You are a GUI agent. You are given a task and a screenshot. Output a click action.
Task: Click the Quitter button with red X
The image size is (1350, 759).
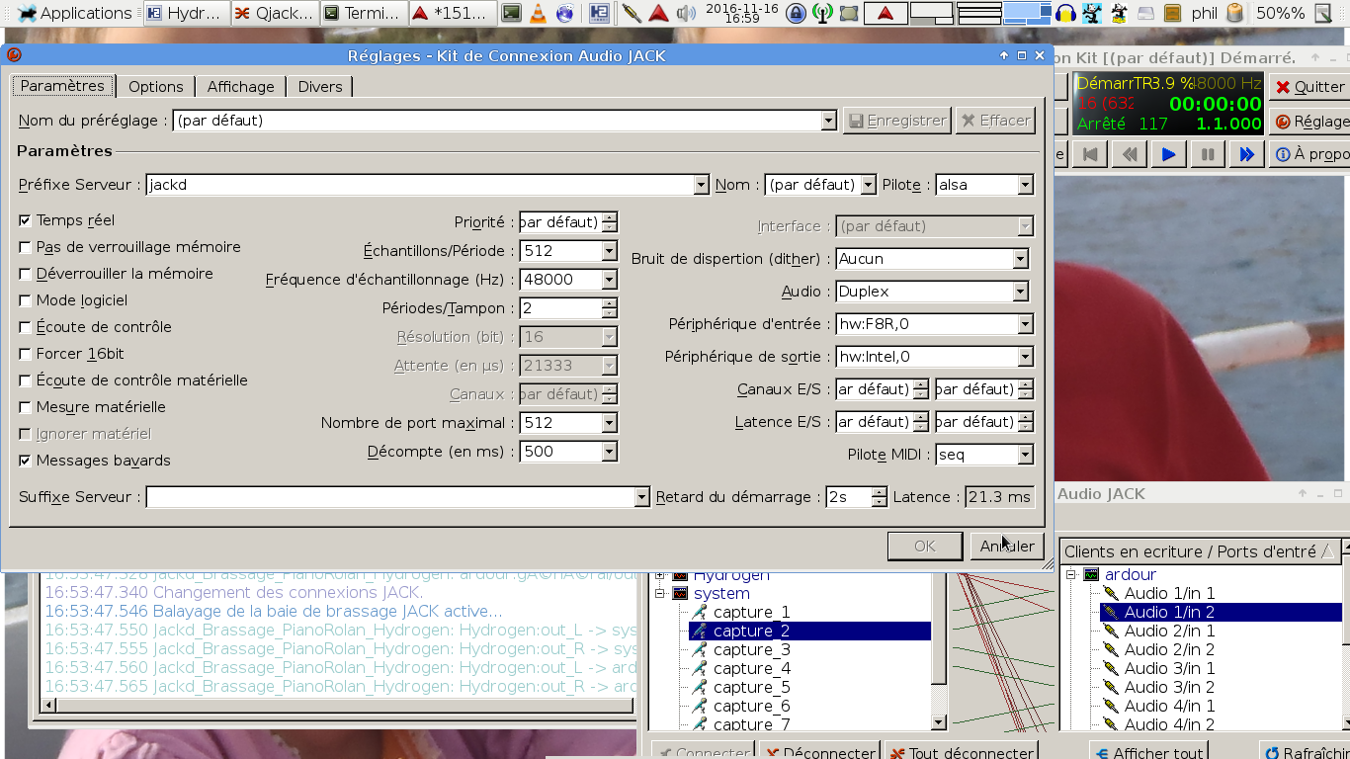(x=1308, y=87)
